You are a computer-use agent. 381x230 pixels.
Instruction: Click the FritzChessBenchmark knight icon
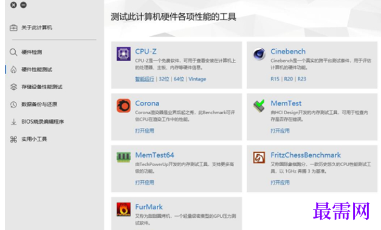click(259, 157)
